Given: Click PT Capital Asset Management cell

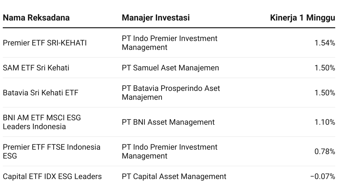Looking at the screenshot, I should [x=174, y=177].
